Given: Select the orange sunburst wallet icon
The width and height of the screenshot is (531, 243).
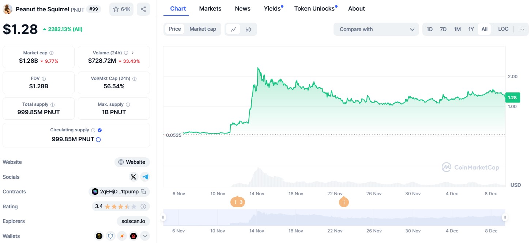Looking at the screenshot, I should tap(122, 236).
